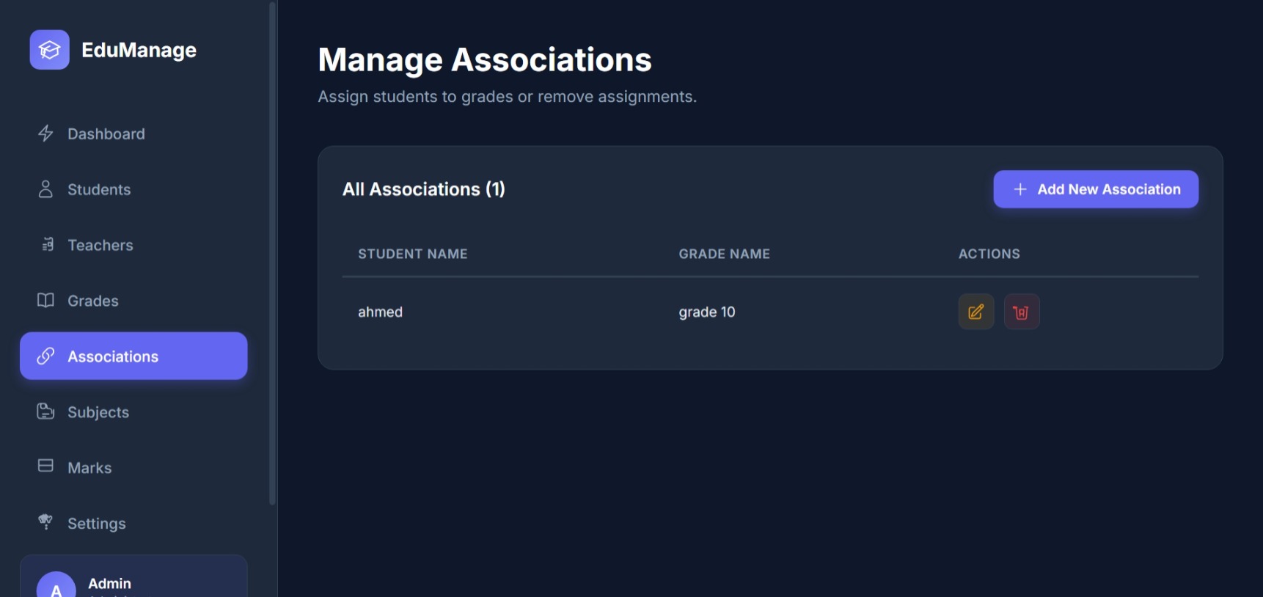Image resolution: width=1263 pixels, height=597 pixels.
Task: Navigate to the Teachers page
Action: click(100, 246)
